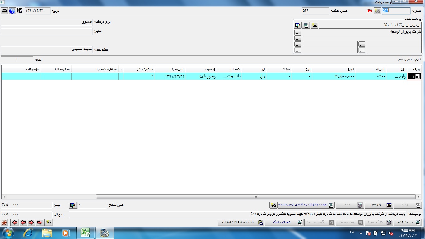Image resolution: width=425 pixels, height=239 pixels.
Task: Click the row detail icon in row 1
Action: click(x=417, y=76)
